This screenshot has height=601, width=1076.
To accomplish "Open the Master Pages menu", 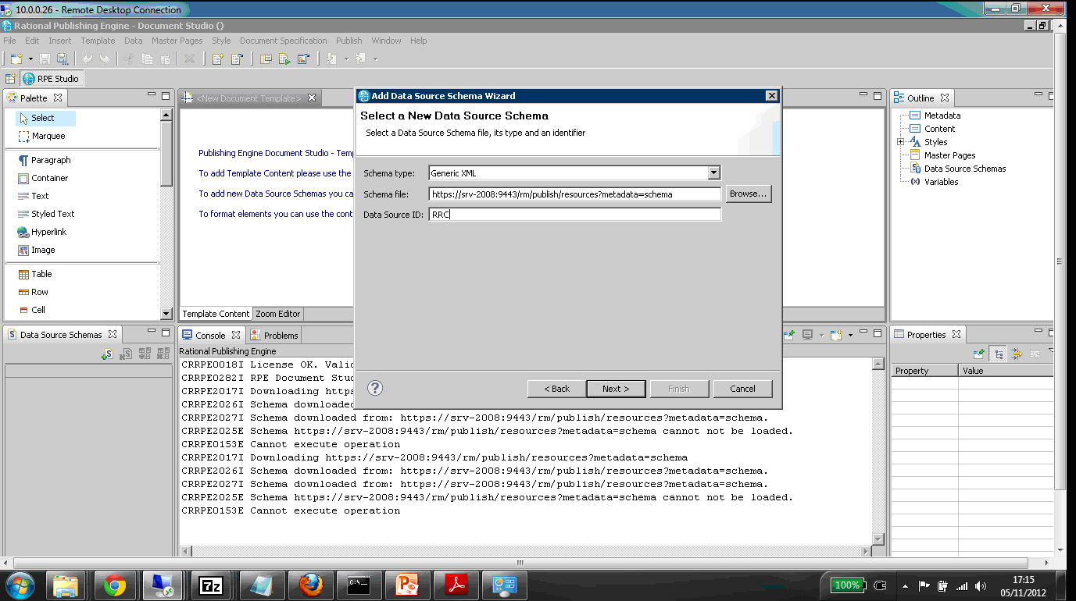I will pos(177,41).
